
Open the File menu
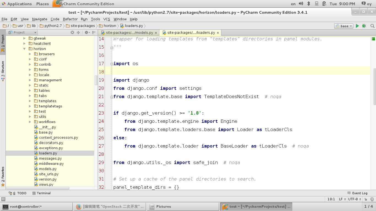4,19
